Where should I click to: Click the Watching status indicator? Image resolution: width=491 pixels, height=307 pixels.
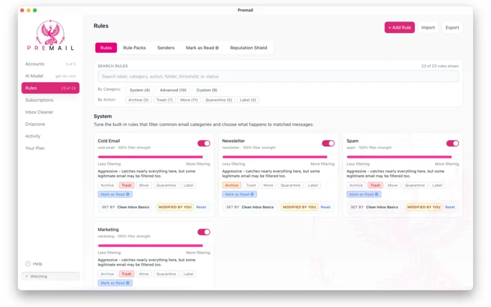[x=50, y=276]
